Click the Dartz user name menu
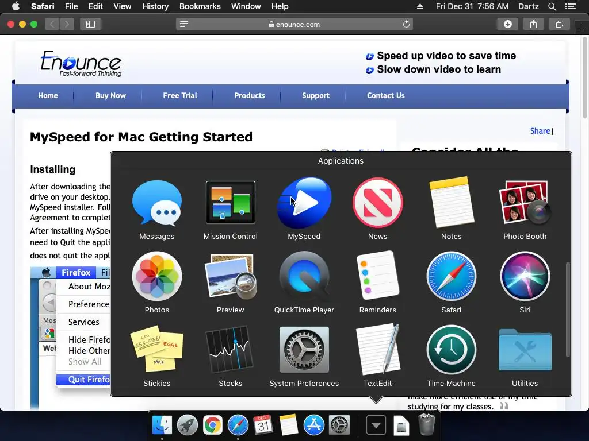Image resolution: width=589 pixels, height=441 pixels. tap(528, 6)
